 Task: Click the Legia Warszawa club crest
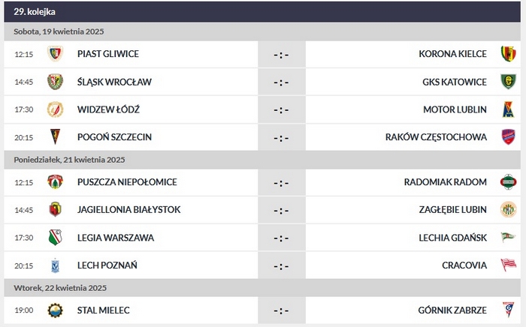point(55,238)
